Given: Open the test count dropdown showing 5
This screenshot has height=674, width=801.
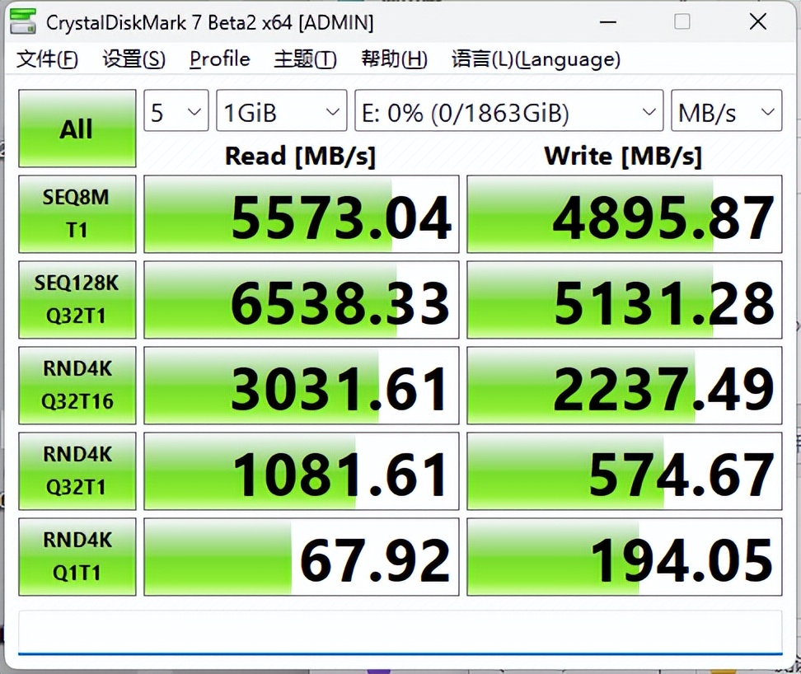Looking at the screenshot, I should coord(176,110).
